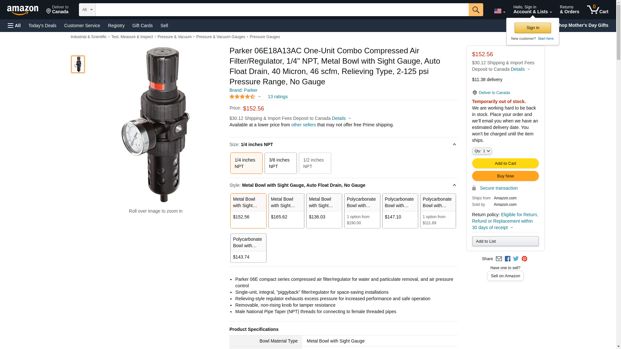
Task: Open Gift Cards in navigation bar
Action: pyautogui.click(x=142, y=26)
